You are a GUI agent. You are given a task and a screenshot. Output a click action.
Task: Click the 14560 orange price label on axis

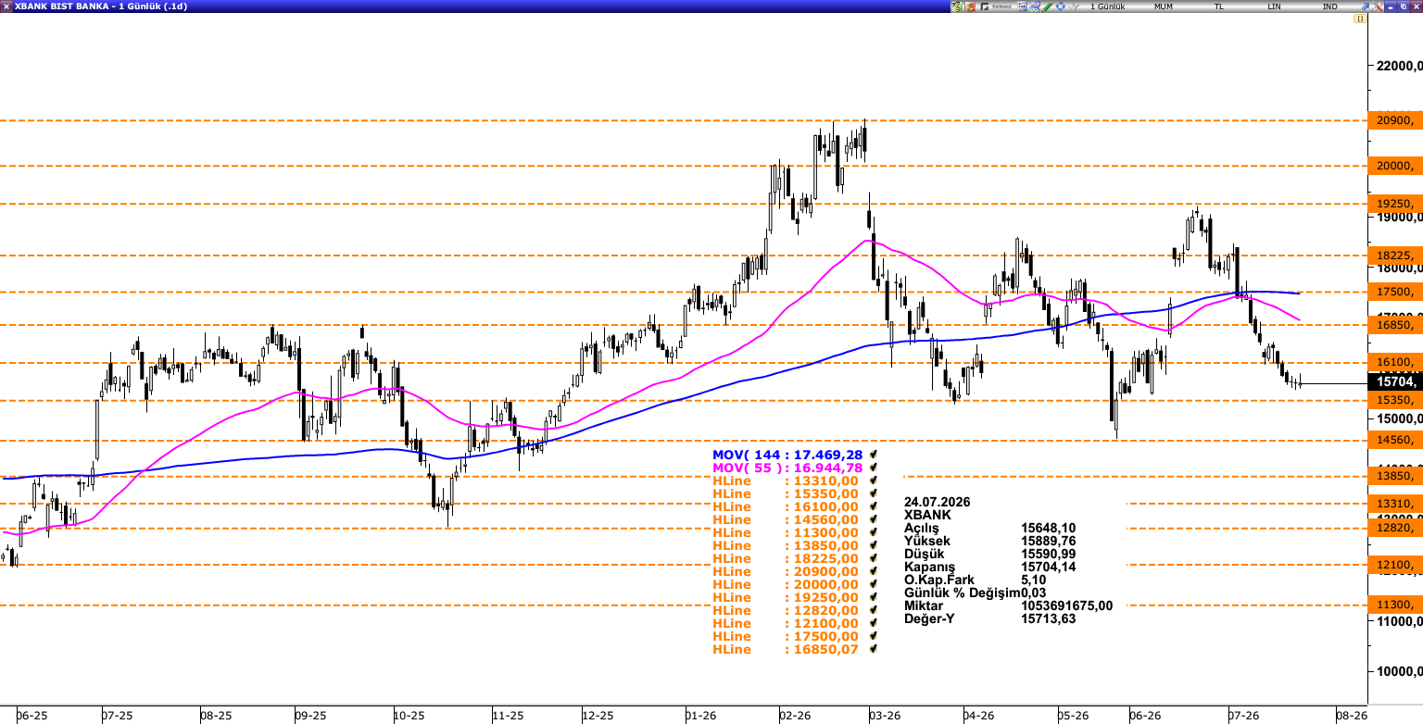pyautogui.click(x=1394, y=441)
